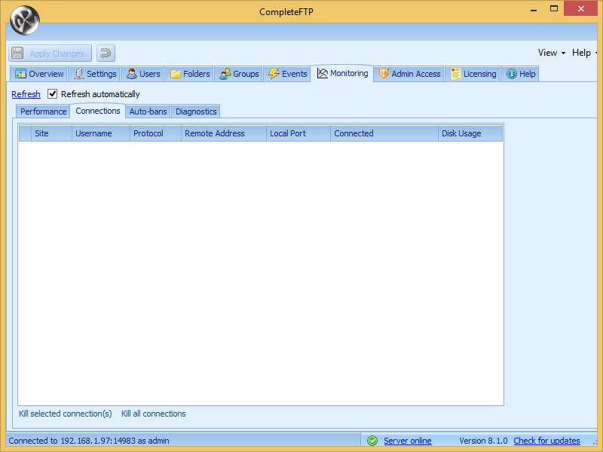
Task: Click Kill all connections
Action: coord(154,414)
